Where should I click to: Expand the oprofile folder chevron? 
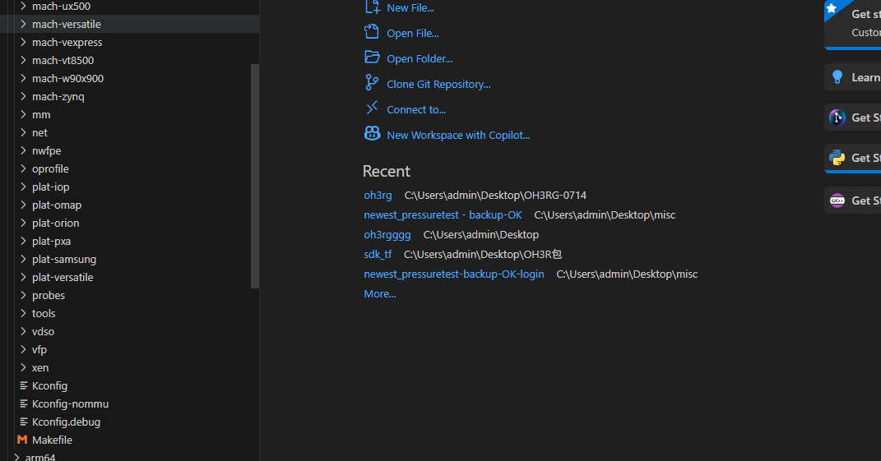point(23,168)
